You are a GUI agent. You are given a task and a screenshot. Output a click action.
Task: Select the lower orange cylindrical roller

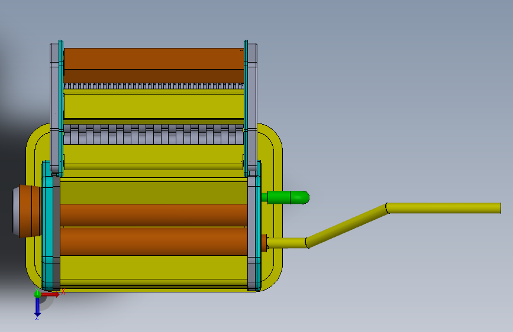click(154, 241)
